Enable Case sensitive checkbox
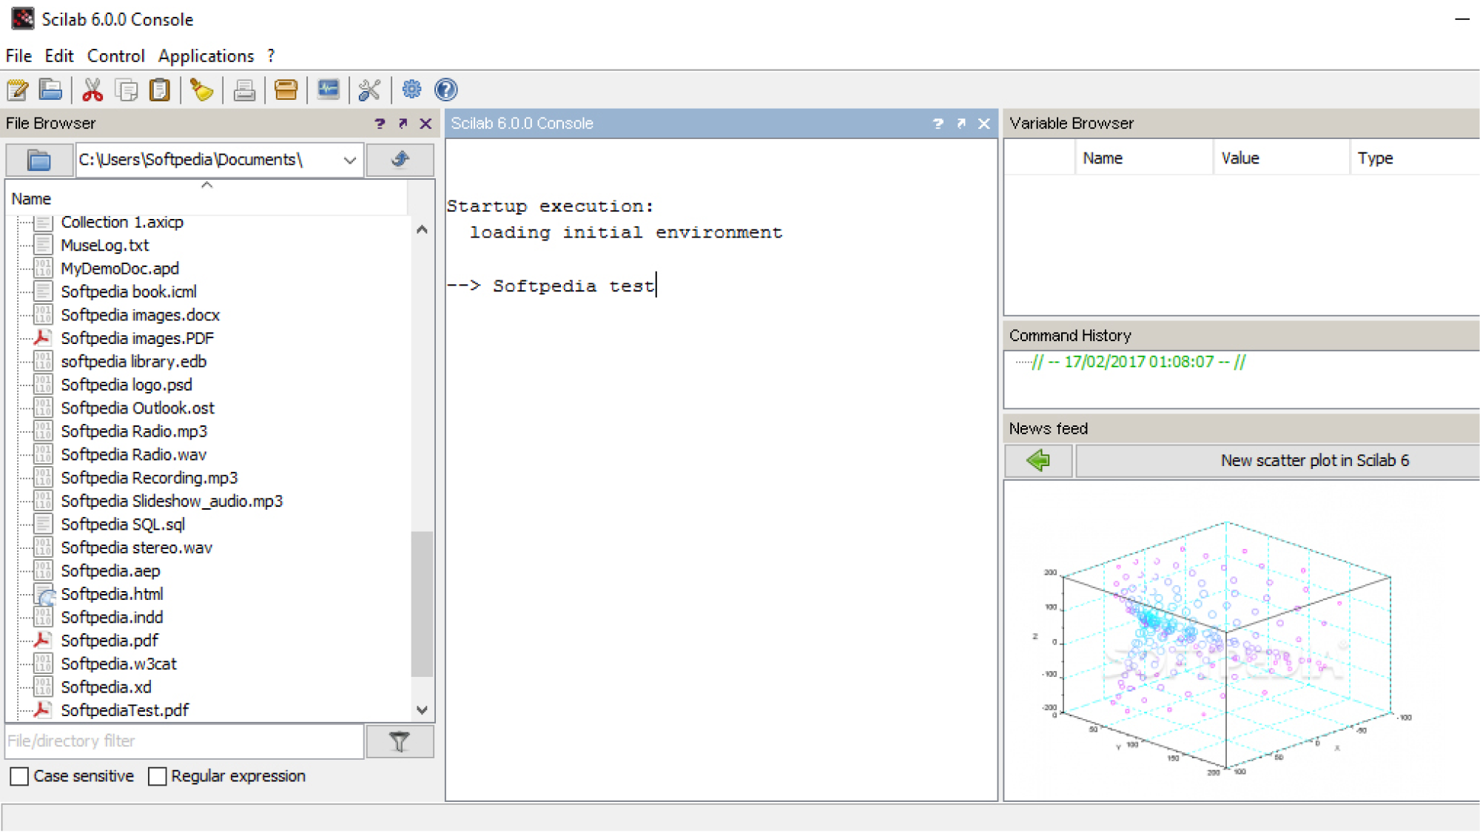The height and width of the screenshot is (833, 1480). (20, 776)
